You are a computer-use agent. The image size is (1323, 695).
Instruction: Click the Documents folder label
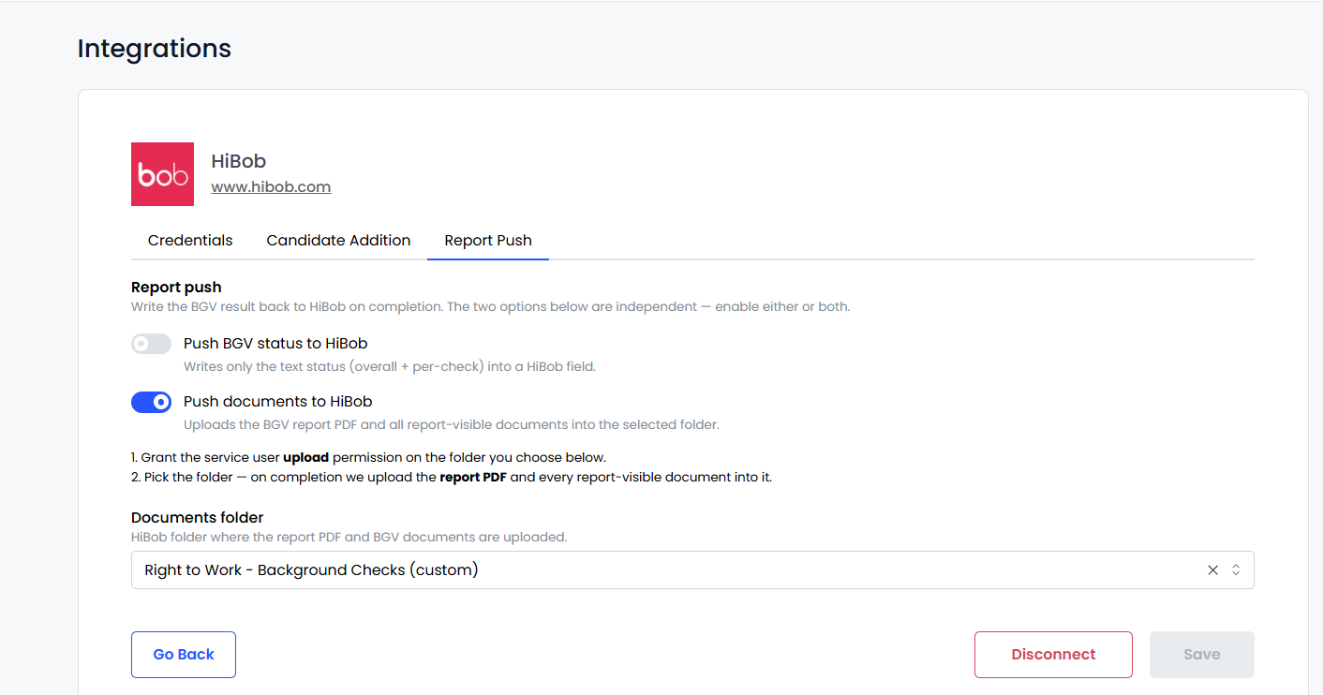click(x=198, y=517)
